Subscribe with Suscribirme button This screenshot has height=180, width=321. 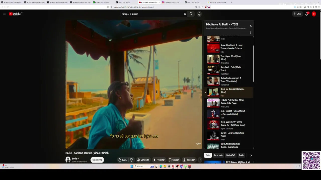tap(97, 160)
